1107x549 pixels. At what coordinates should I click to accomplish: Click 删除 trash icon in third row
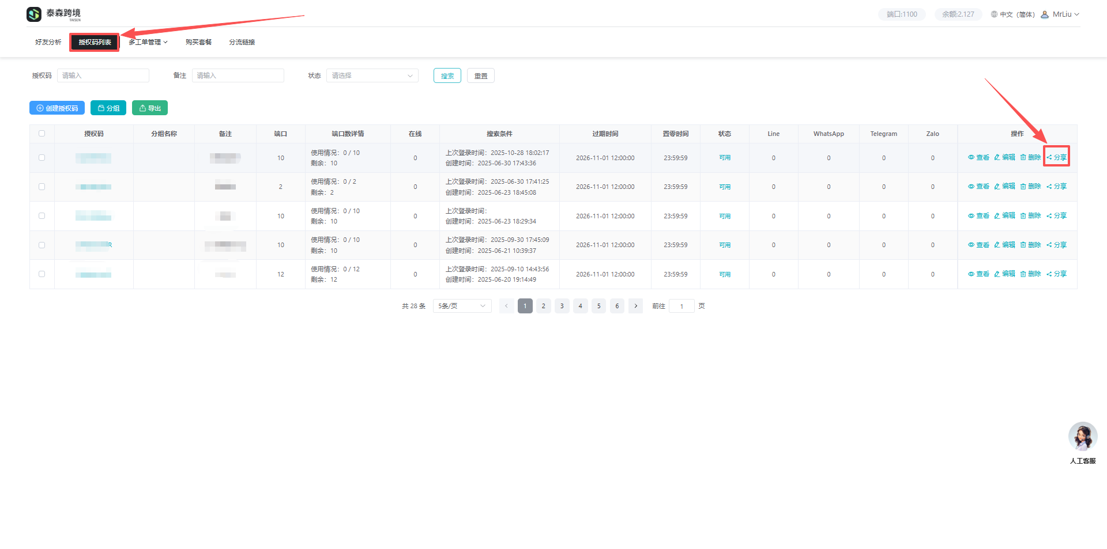1023,216
